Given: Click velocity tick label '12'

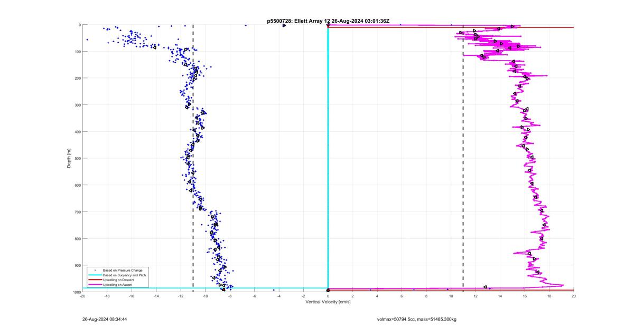Looking at the screenshot, I should click(475, 296).
